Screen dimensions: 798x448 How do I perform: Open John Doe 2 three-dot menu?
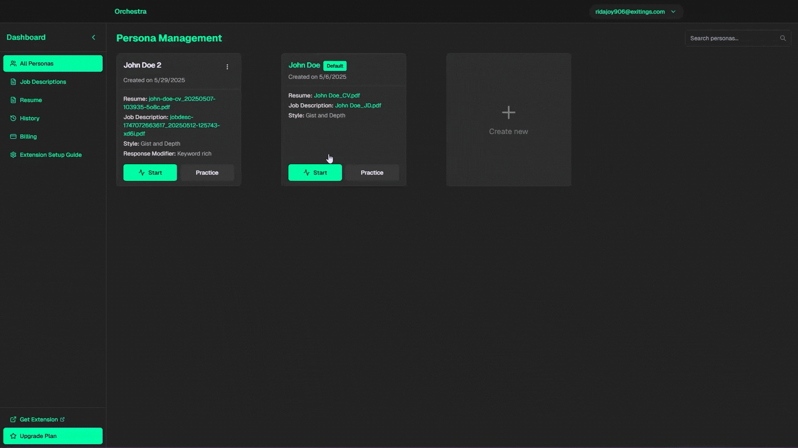click(227, 67)
